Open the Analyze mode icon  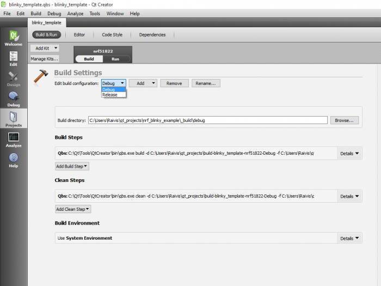point(14,139)
